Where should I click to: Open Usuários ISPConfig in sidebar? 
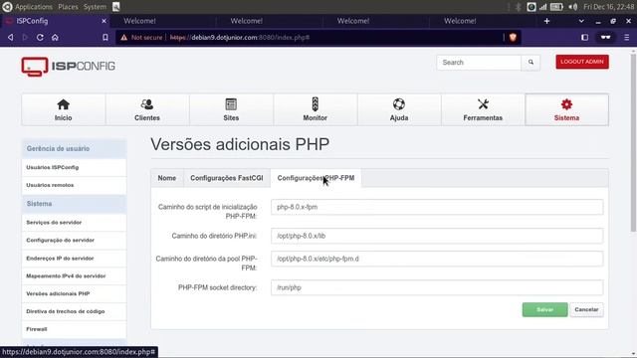(x=74, y=167)
